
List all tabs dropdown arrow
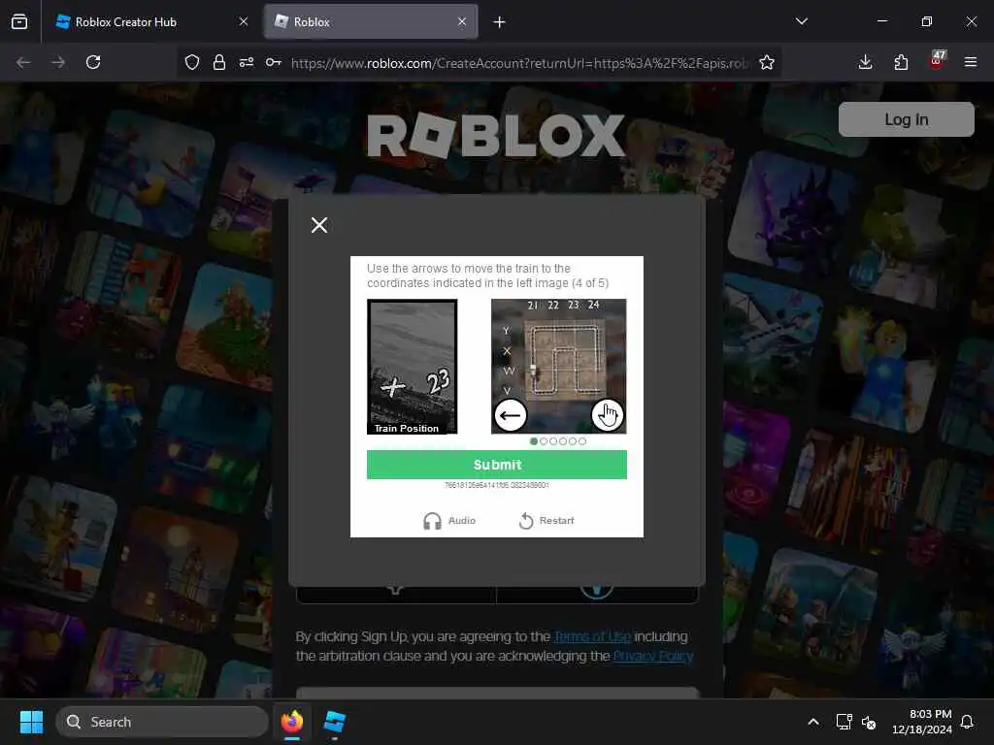(801, 21)
